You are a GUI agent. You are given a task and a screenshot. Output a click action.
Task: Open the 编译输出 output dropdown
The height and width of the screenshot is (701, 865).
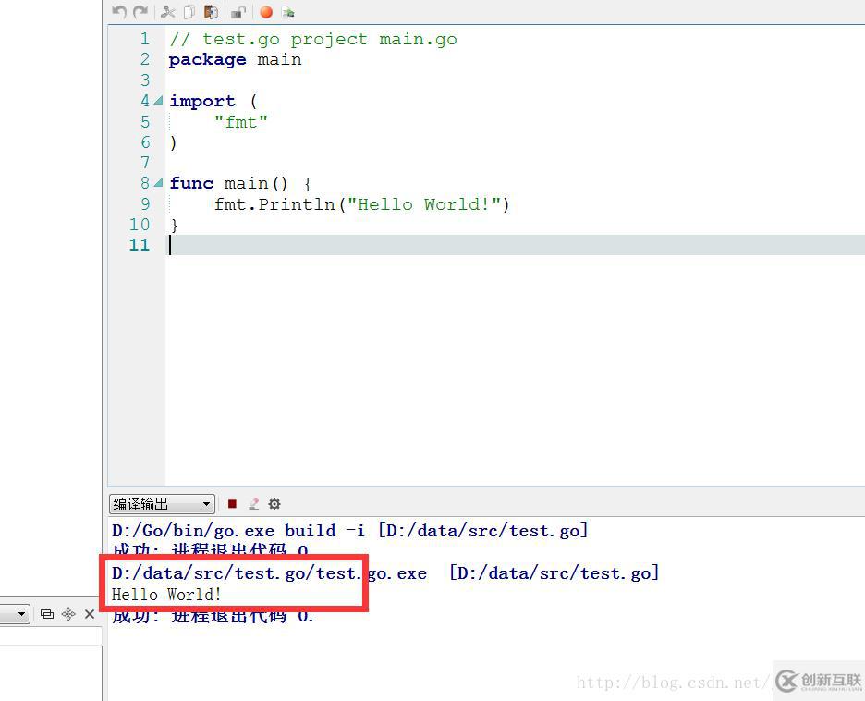click(x=162, y=503)
